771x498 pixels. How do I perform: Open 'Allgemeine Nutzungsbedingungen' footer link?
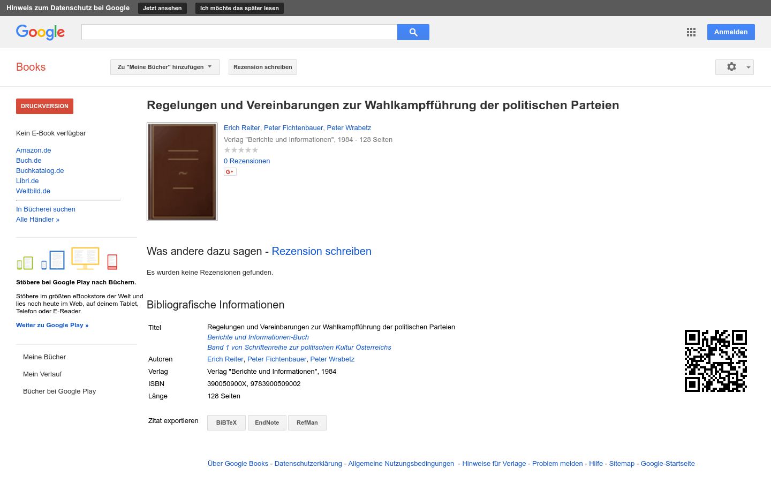tap(401, 464)
